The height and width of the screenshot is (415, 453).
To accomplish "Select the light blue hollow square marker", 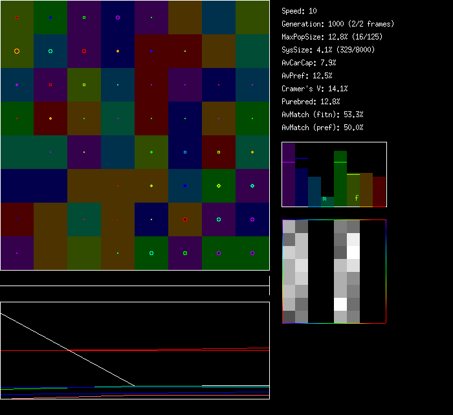I will pyautogui.click(x=185, y=152).
